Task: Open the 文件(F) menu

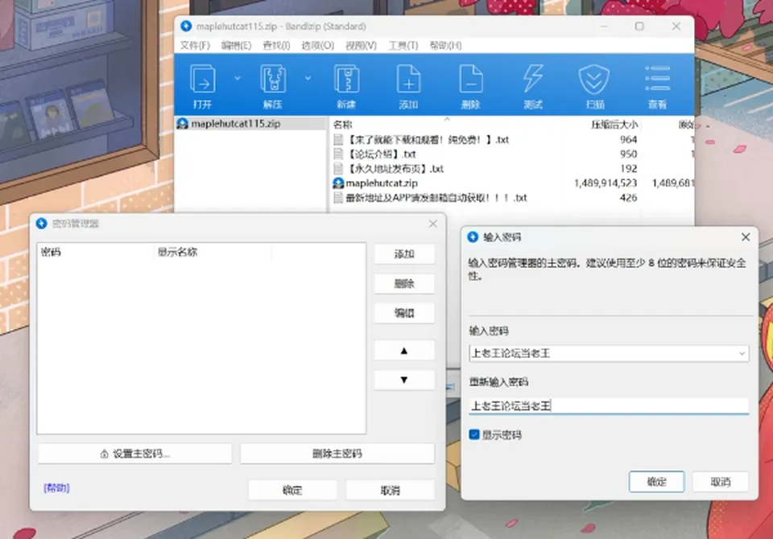Action: coord(195,45)
